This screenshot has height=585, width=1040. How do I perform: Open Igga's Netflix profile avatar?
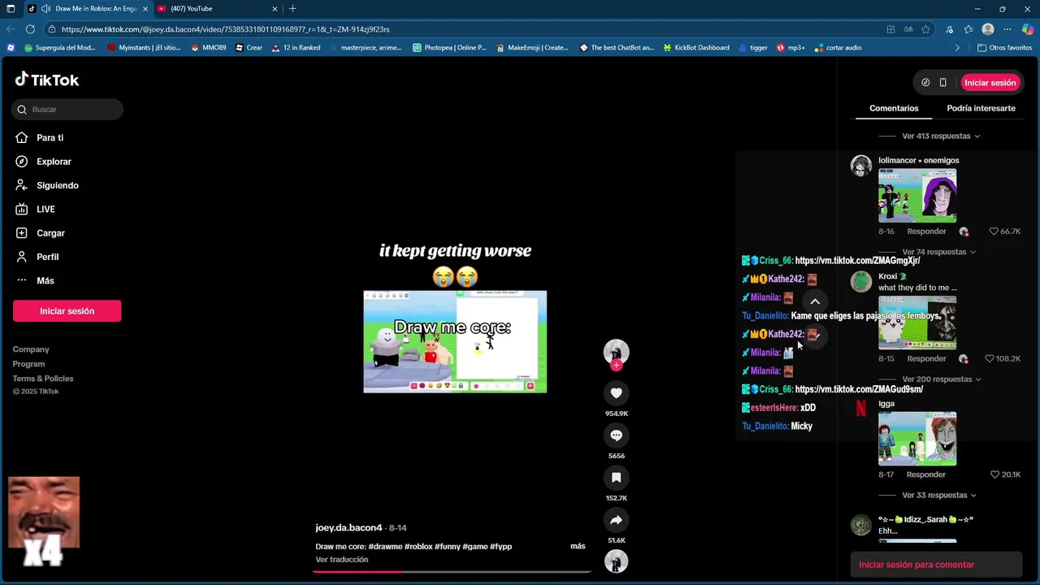tap(860, 409)
